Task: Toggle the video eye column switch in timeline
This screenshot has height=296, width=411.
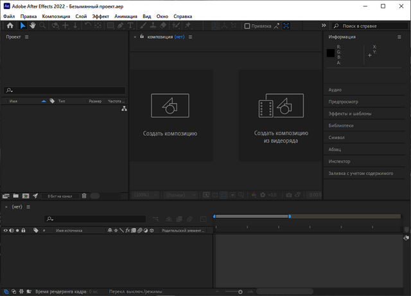Action: click(5, 230)
